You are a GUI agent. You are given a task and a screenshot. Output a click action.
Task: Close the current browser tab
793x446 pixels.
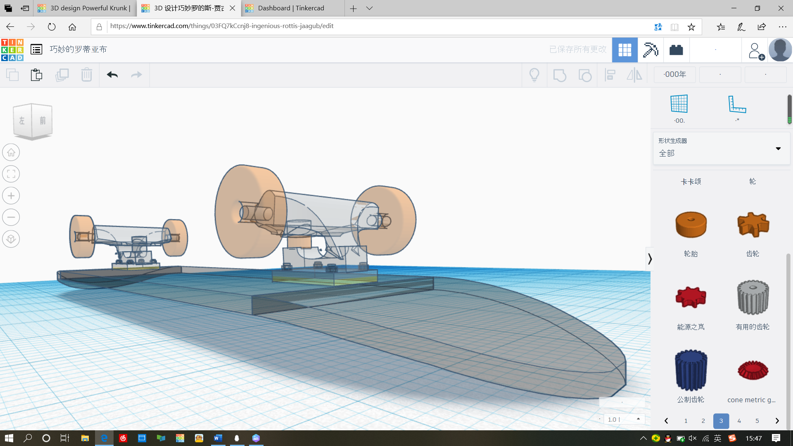[x=233, y=8]
